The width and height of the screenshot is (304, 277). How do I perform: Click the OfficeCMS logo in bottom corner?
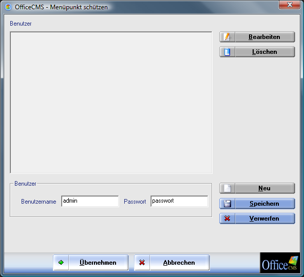click(280, 263)
